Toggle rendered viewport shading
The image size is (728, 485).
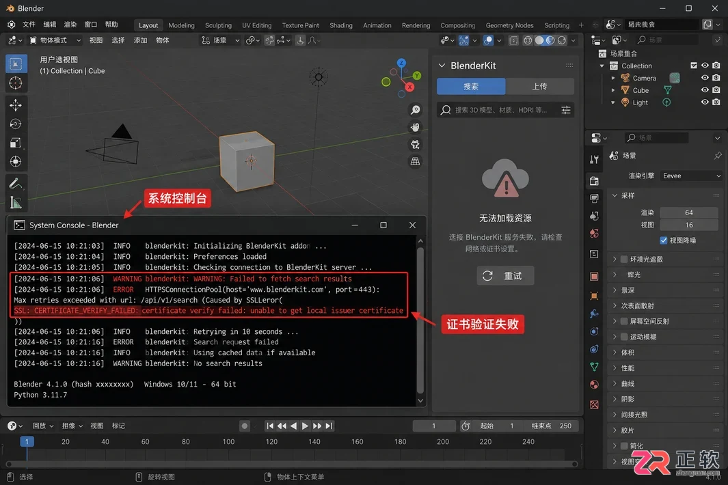click(562, 40)
